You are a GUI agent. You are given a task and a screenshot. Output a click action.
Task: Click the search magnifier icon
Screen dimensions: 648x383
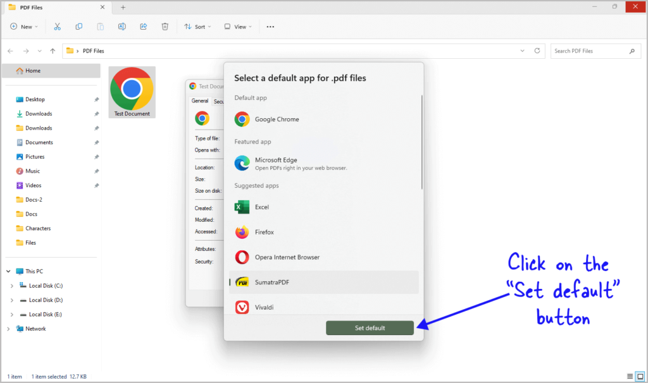[x=632, y=51]
